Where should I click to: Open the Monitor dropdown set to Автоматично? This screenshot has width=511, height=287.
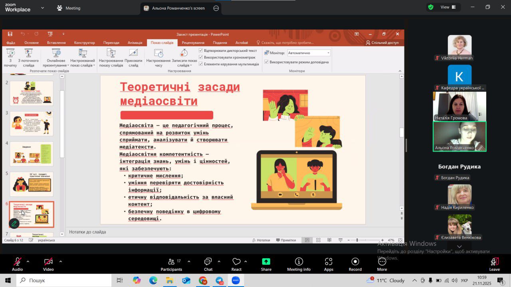pos(309,53)
